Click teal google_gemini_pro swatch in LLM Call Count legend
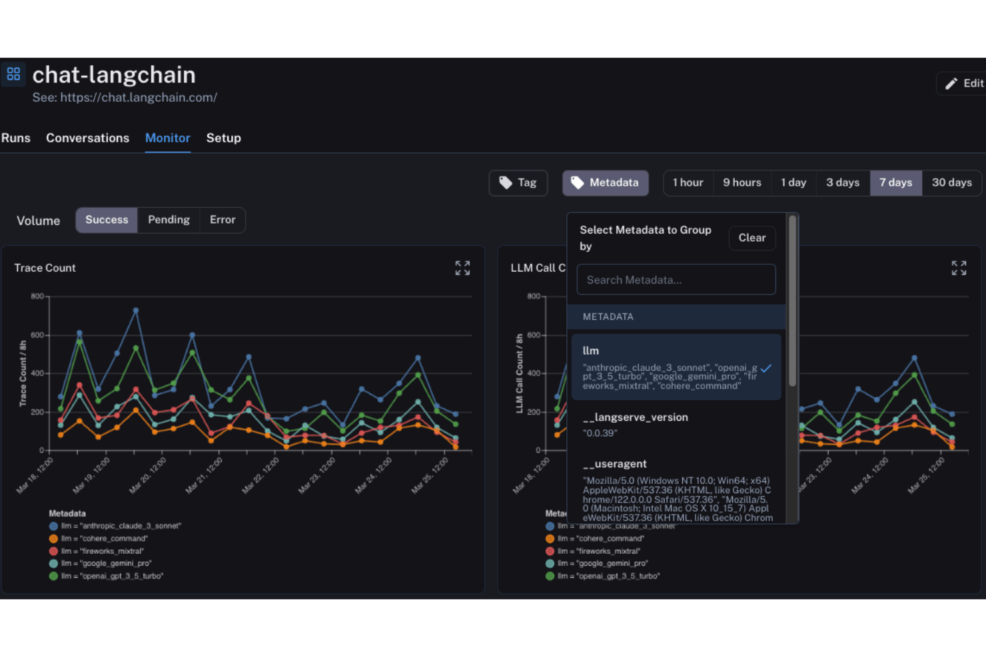 point(550,563)
